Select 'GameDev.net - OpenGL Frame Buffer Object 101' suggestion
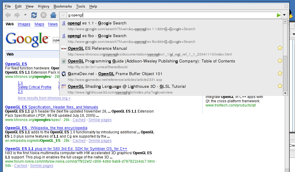This screenshot has width=295, height=172. 171,76
